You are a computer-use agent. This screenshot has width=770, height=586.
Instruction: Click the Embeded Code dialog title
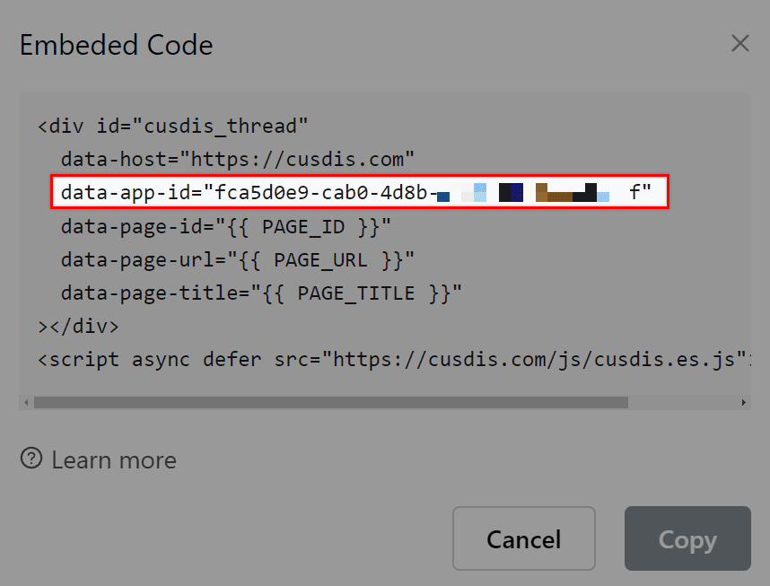(x=115, y=45)
